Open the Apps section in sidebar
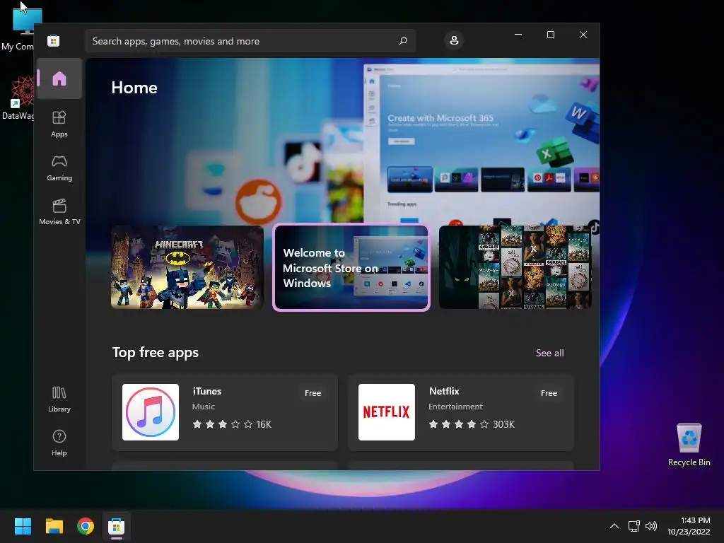This screenshot has height=543, width=724. click(x=59, y=124)
